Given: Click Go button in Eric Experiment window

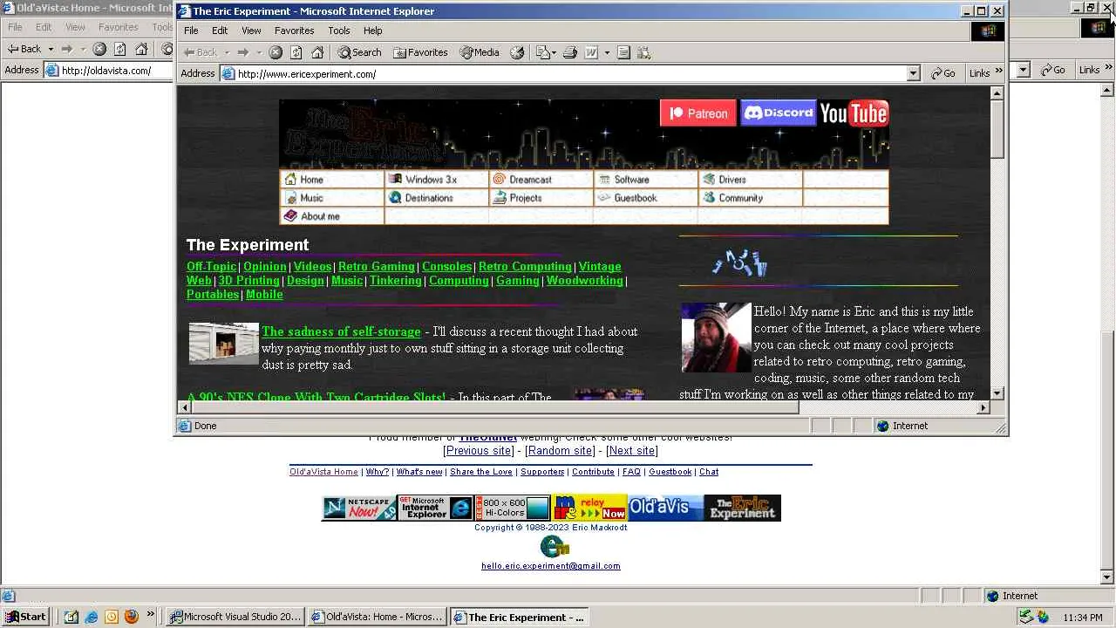Looking at the screenshot, I should pyautogui.click(x=943, y=74).
